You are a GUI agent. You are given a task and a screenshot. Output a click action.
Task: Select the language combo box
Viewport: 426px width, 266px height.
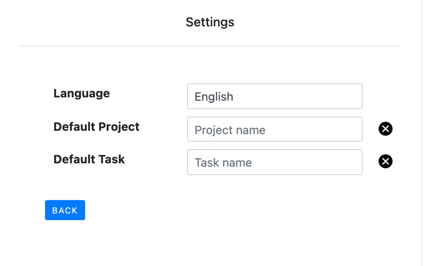point(275,96)
